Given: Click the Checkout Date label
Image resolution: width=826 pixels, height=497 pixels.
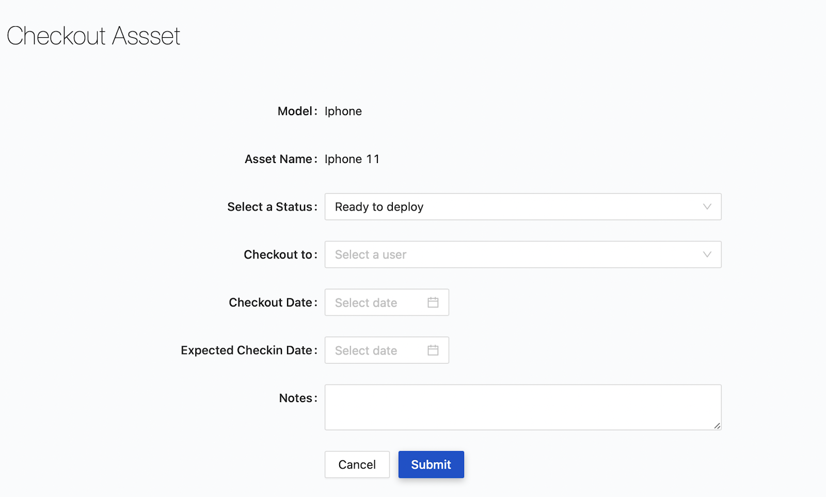Looking at the screenshot, I should click(273, 302).
